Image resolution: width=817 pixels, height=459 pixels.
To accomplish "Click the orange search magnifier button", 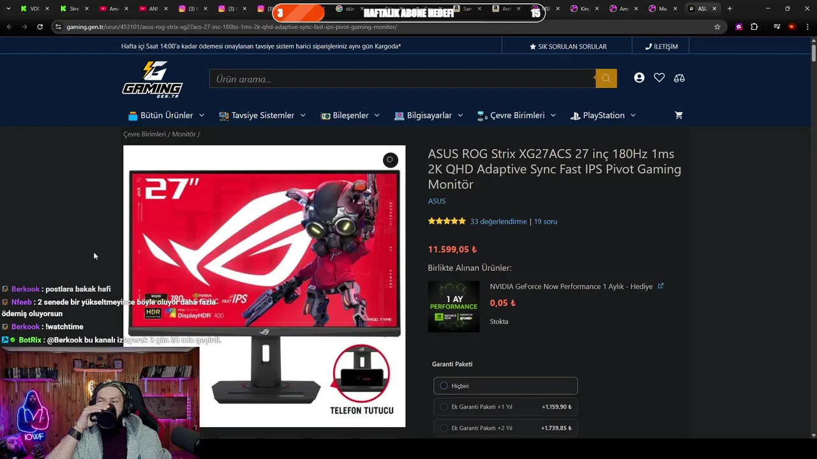I will pos(606,78).
